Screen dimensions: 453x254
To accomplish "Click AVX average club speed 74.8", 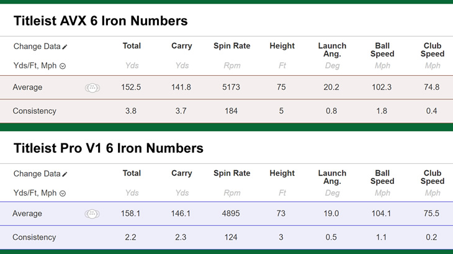I will (x=432, y=88).
